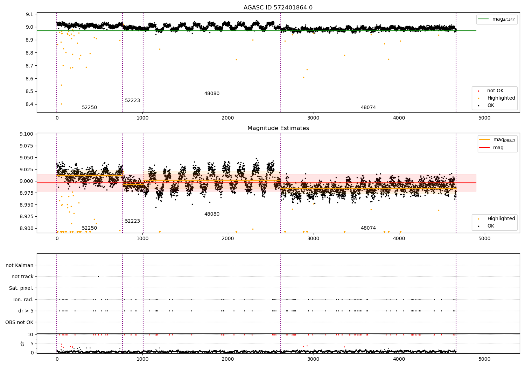Click the 'Magnitude Estimates' subplot title
Screen dimensions: 525x367
click(278, 128)
